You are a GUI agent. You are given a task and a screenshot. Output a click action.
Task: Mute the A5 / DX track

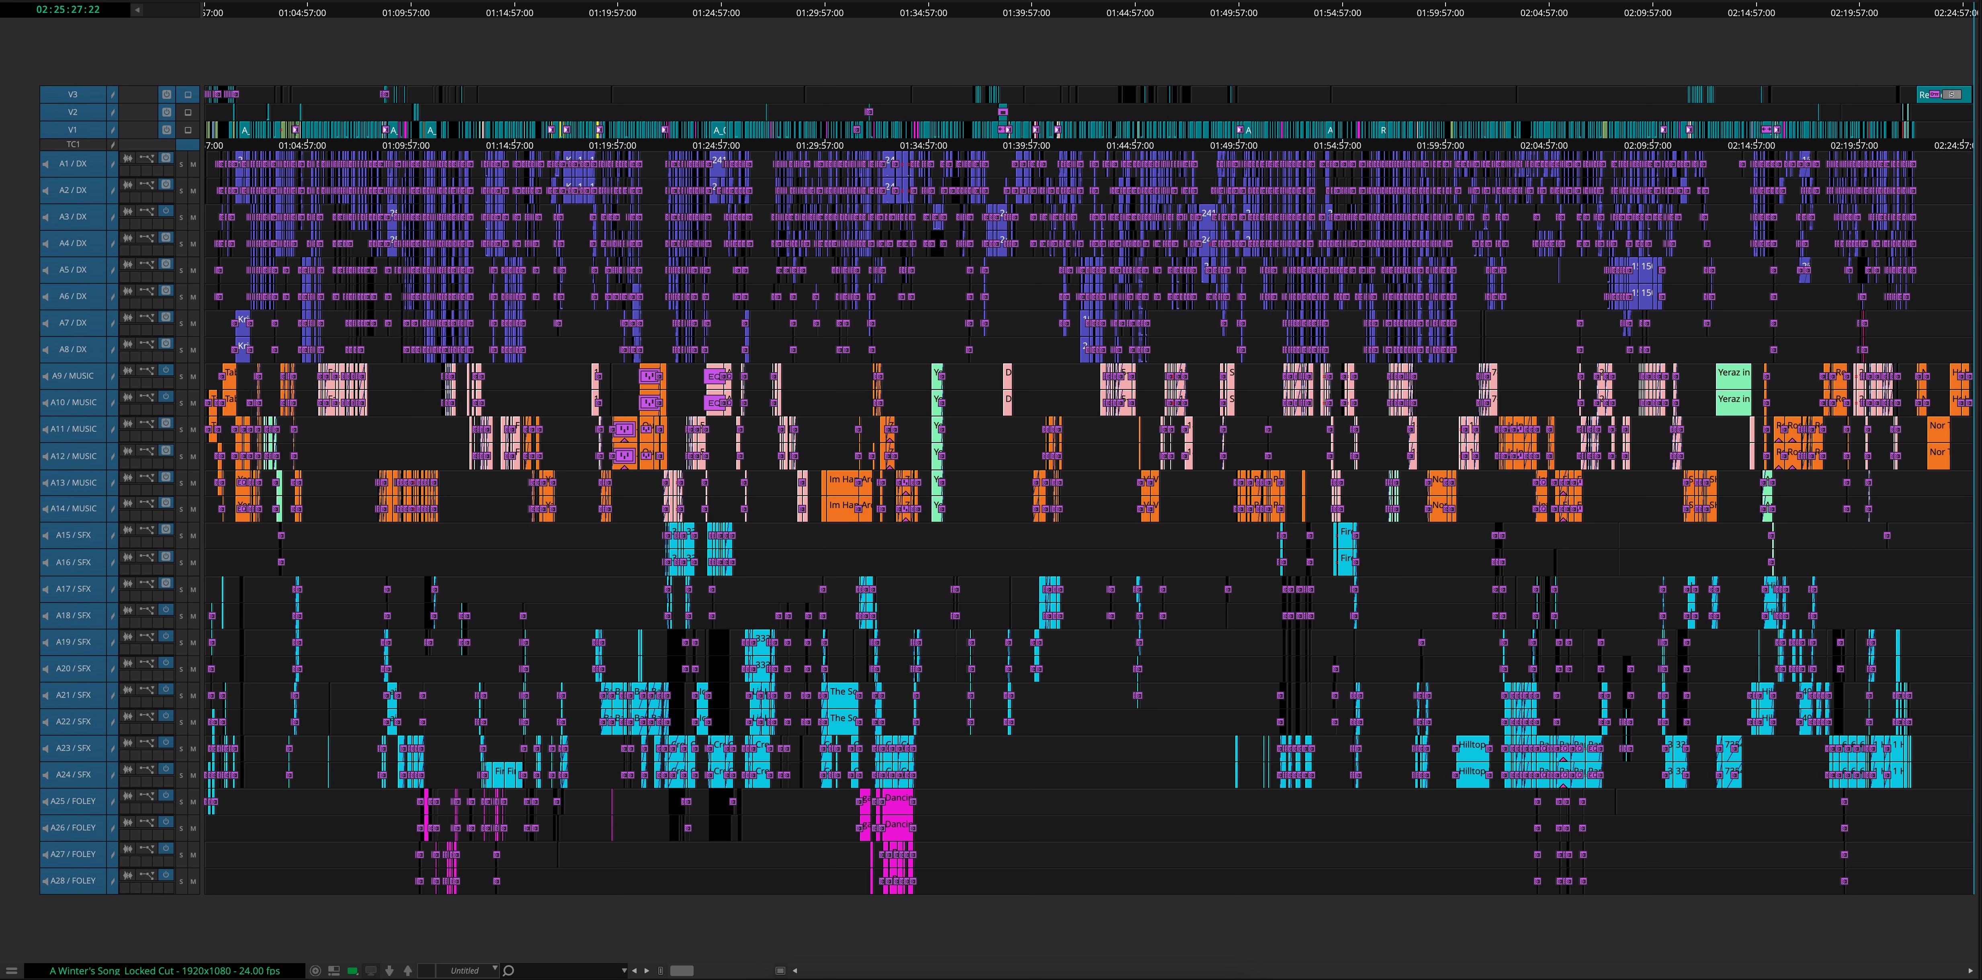click(x=193, y=271)
